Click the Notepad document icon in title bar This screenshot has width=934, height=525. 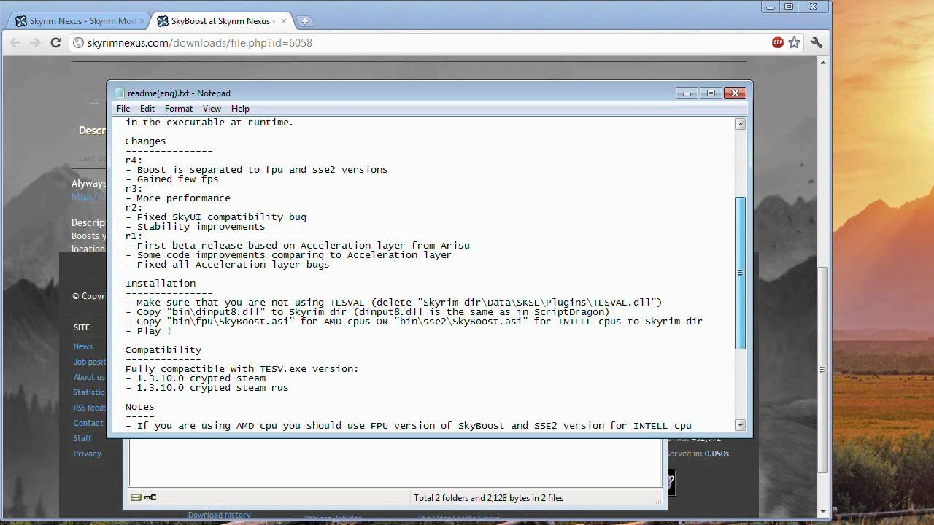pyautogui.click(x=120, y=93)
